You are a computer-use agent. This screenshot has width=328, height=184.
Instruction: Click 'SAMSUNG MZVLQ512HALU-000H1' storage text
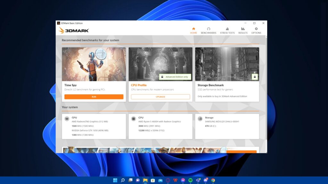click(x=222, y=122)
